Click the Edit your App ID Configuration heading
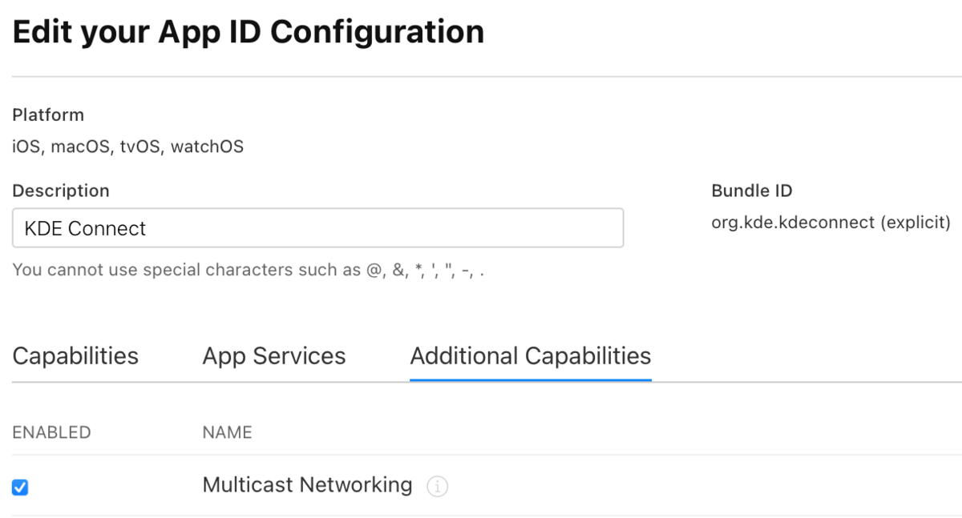Image resolution: width=962 pixels, height=518 pixels. click(x=249, y=33)
